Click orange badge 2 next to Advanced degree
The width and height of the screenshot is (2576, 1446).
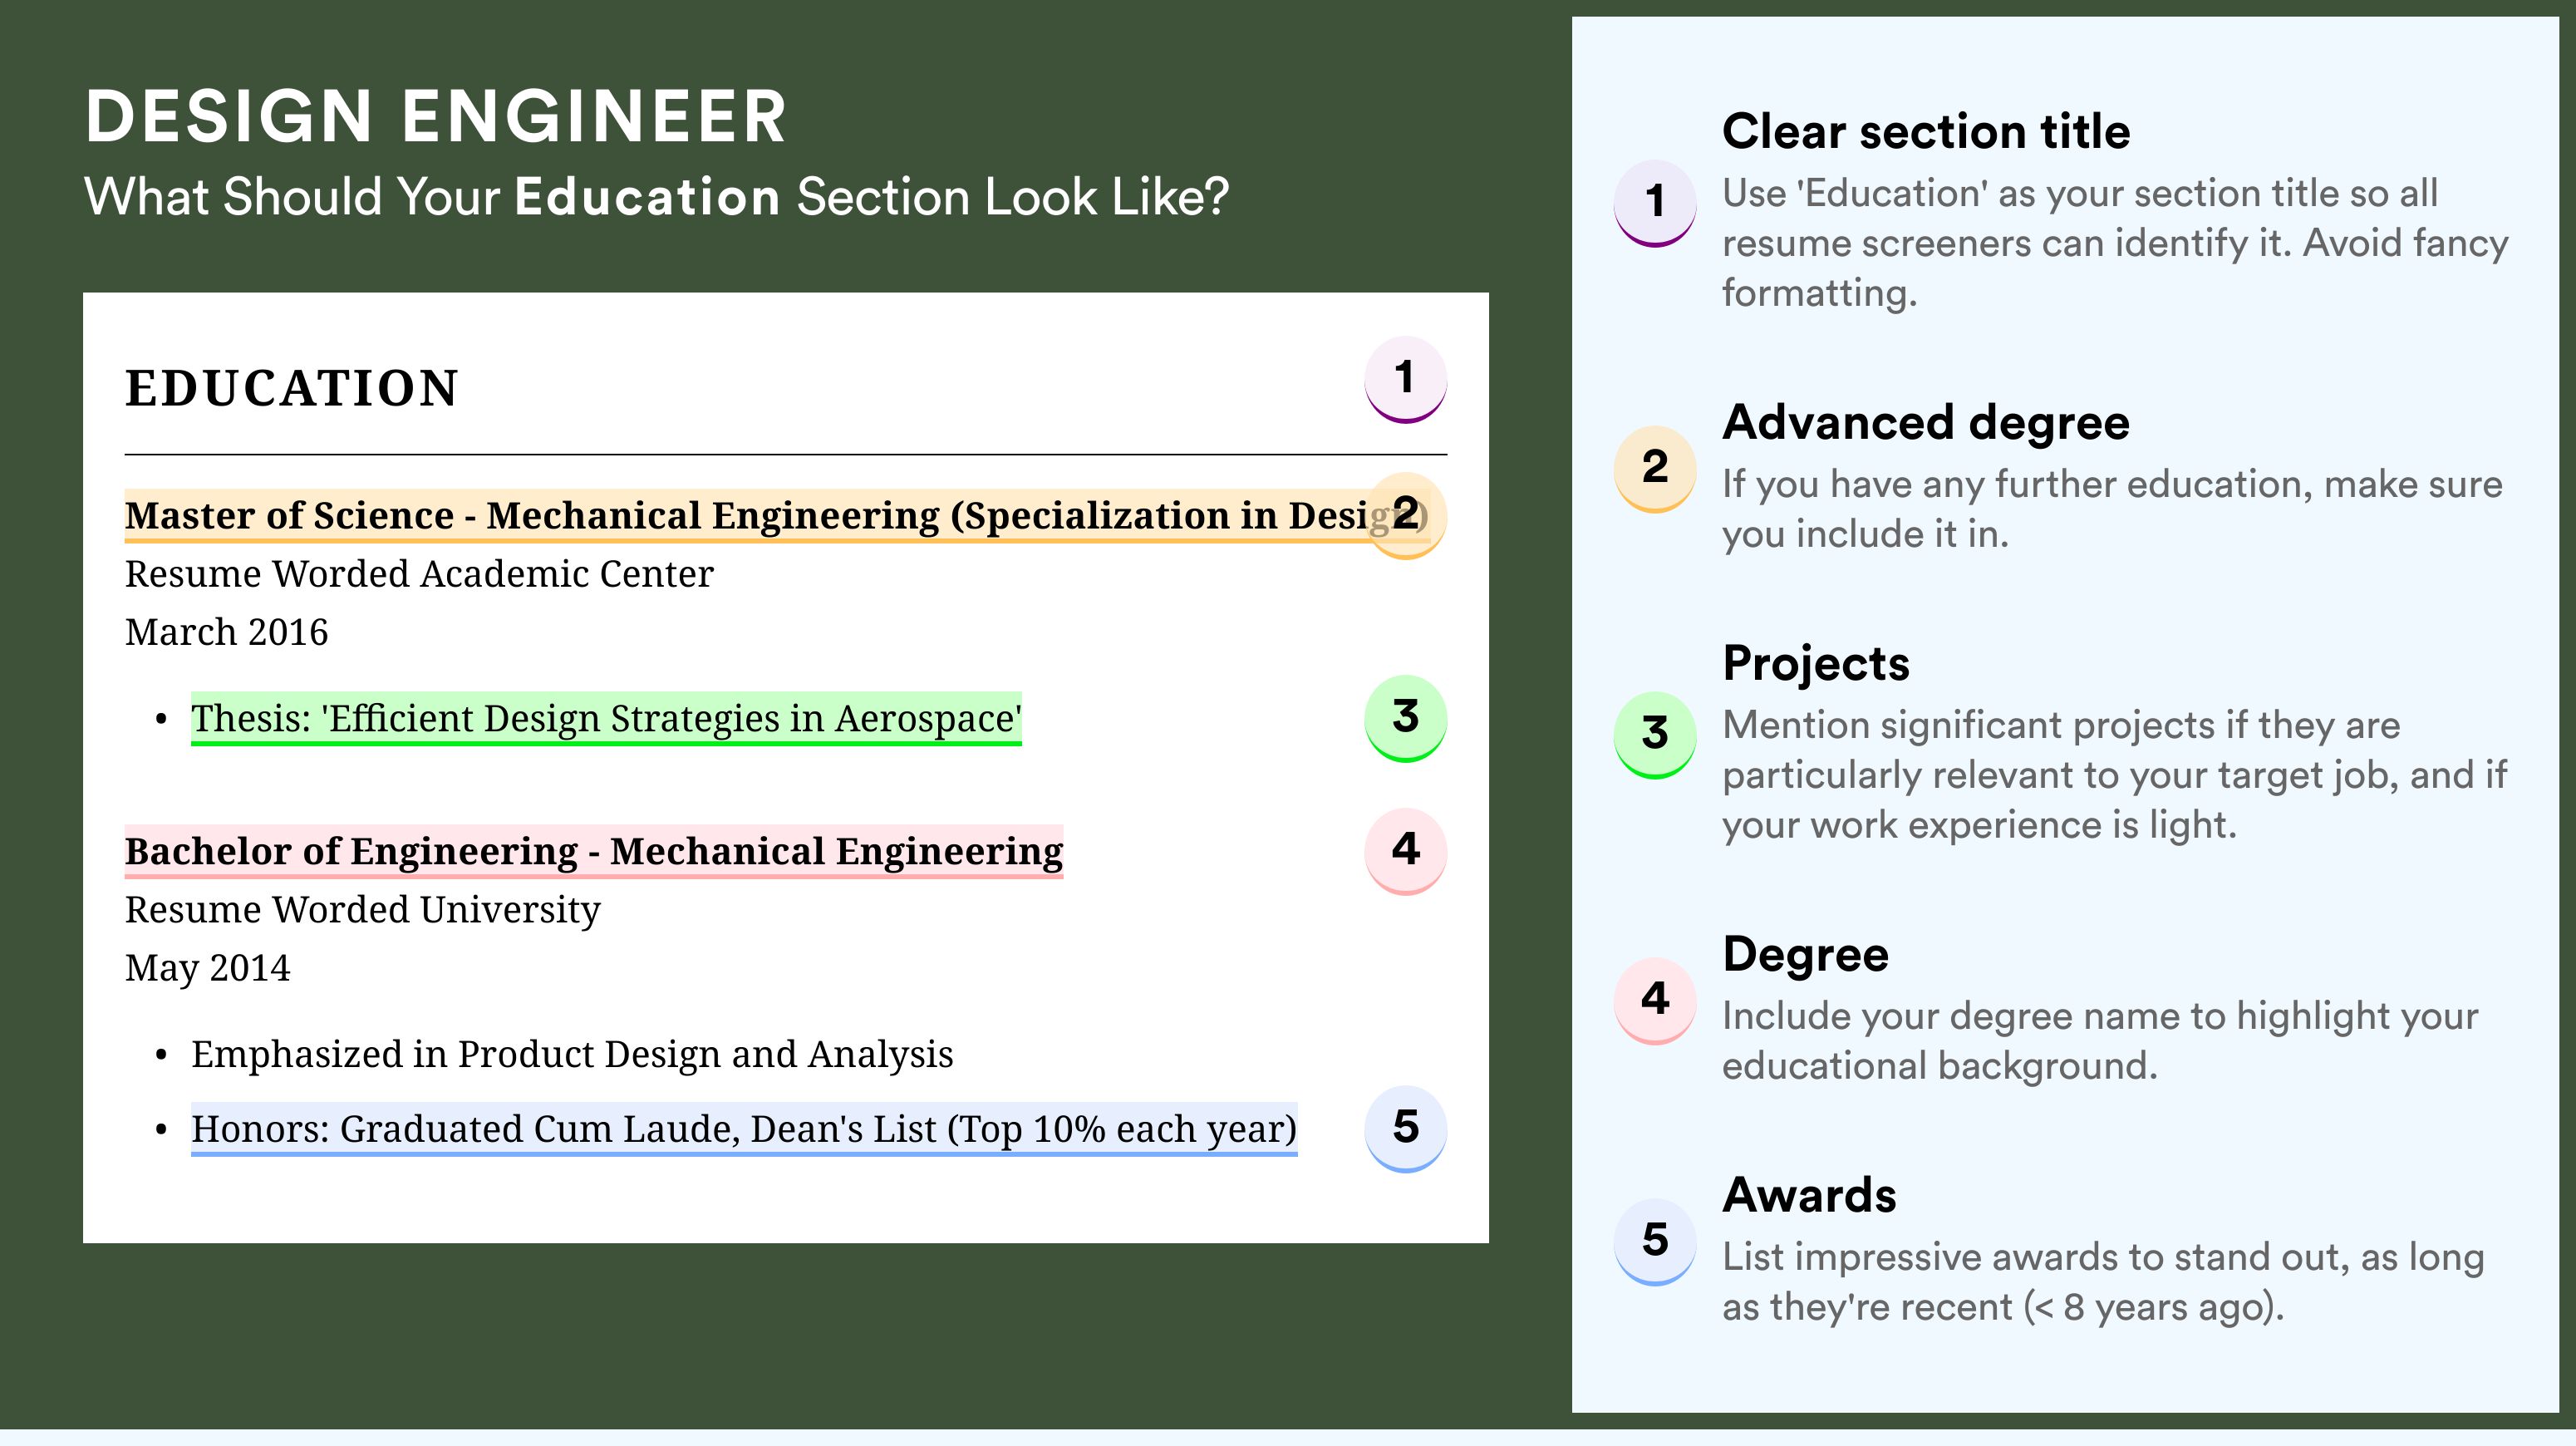coord(1655,468)
